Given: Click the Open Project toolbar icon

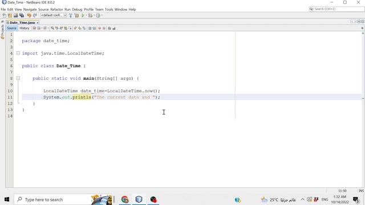Looking at the screenshot, I should click(15, 15).
